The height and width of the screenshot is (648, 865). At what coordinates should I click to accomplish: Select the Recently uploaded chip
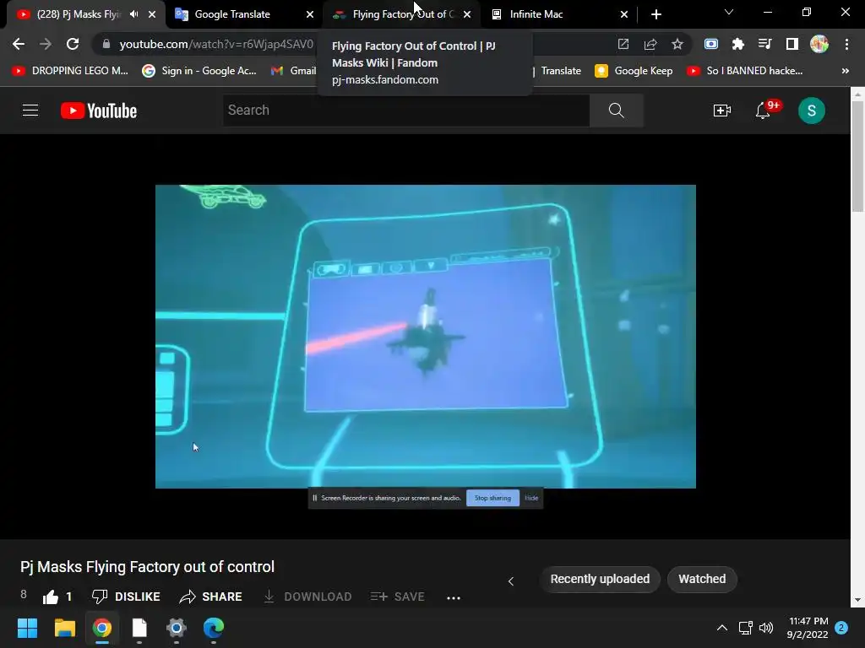[600, 579]
